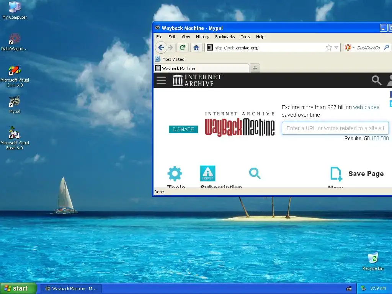The height and width of the screenshot is (294, 392).
Task: Set results count to 100
Action: pos(375,138)
